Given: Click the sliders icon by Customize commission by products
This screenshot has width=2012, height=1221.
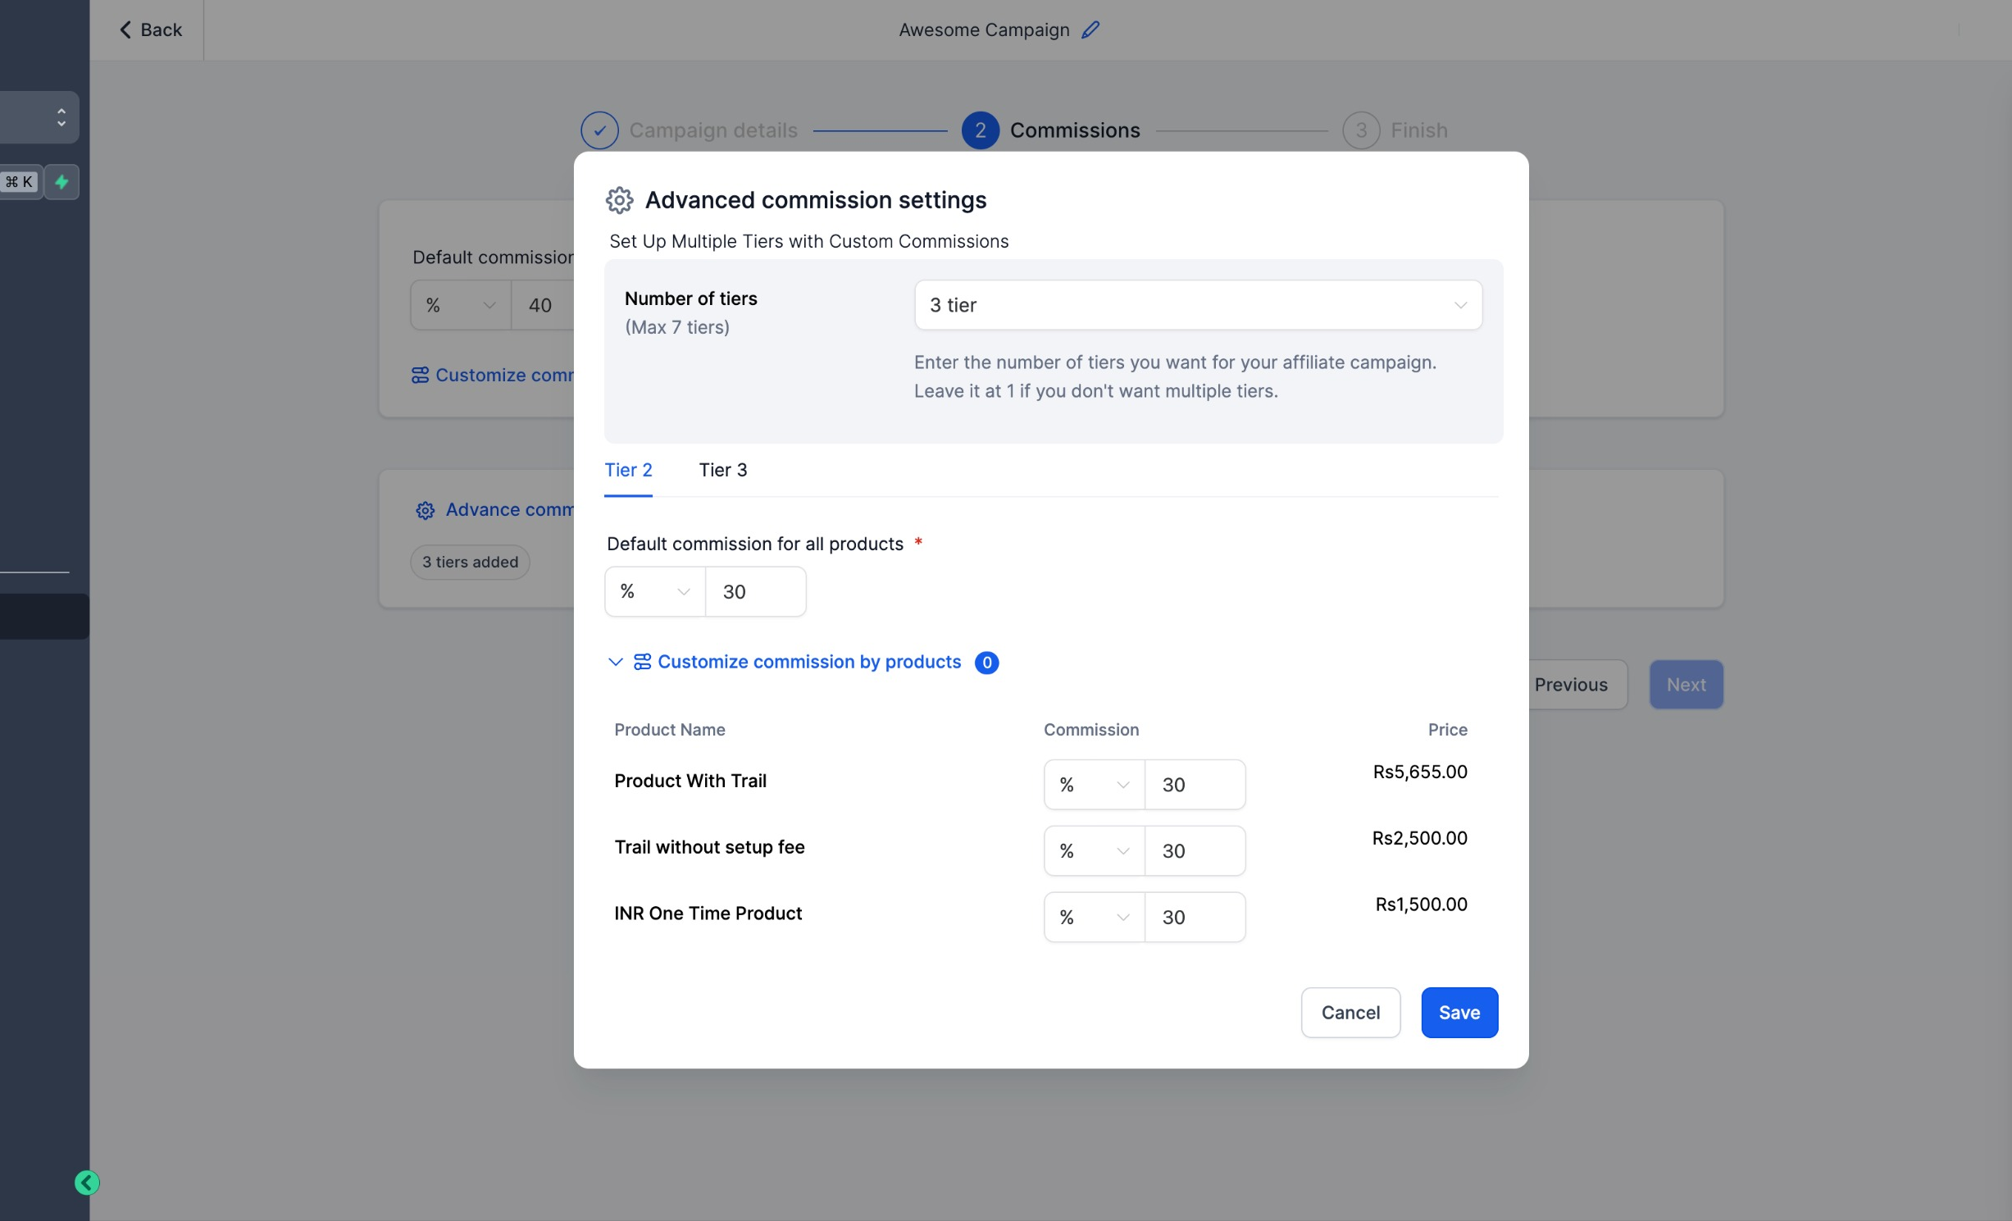Looking at the screenshot, I should 642,662.
